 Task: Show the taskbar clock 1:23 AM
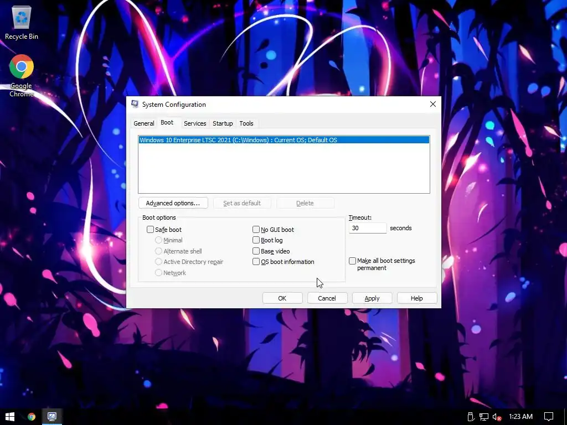tap(520, 417)
